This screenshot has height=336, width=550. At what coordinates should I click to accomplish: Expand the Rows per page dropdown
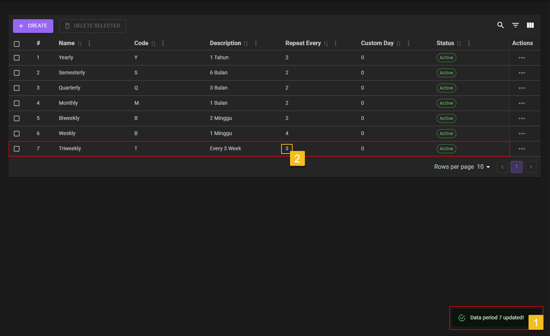point(483,167)
